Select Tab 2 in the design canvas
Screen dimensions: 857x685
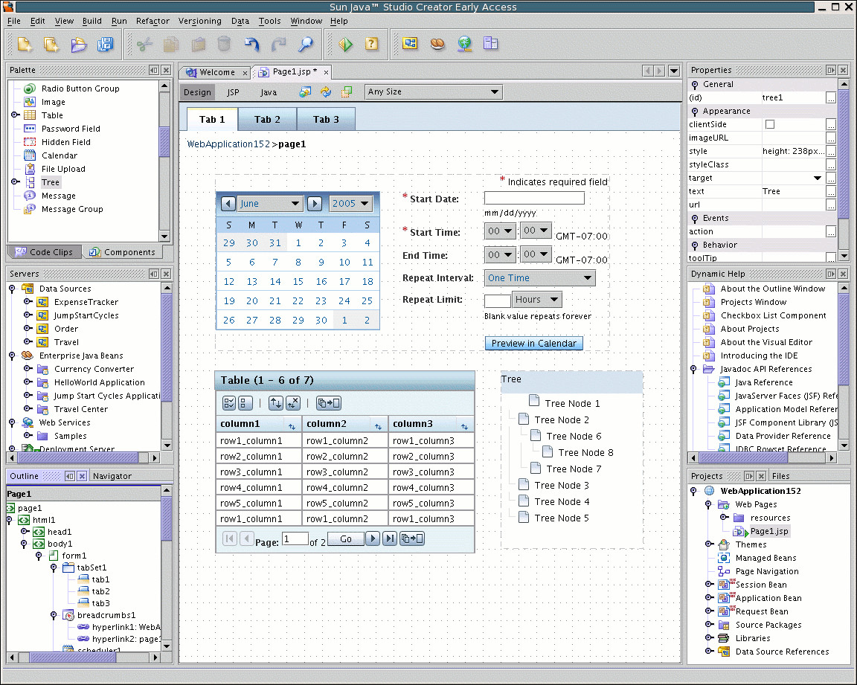point(267,119)
